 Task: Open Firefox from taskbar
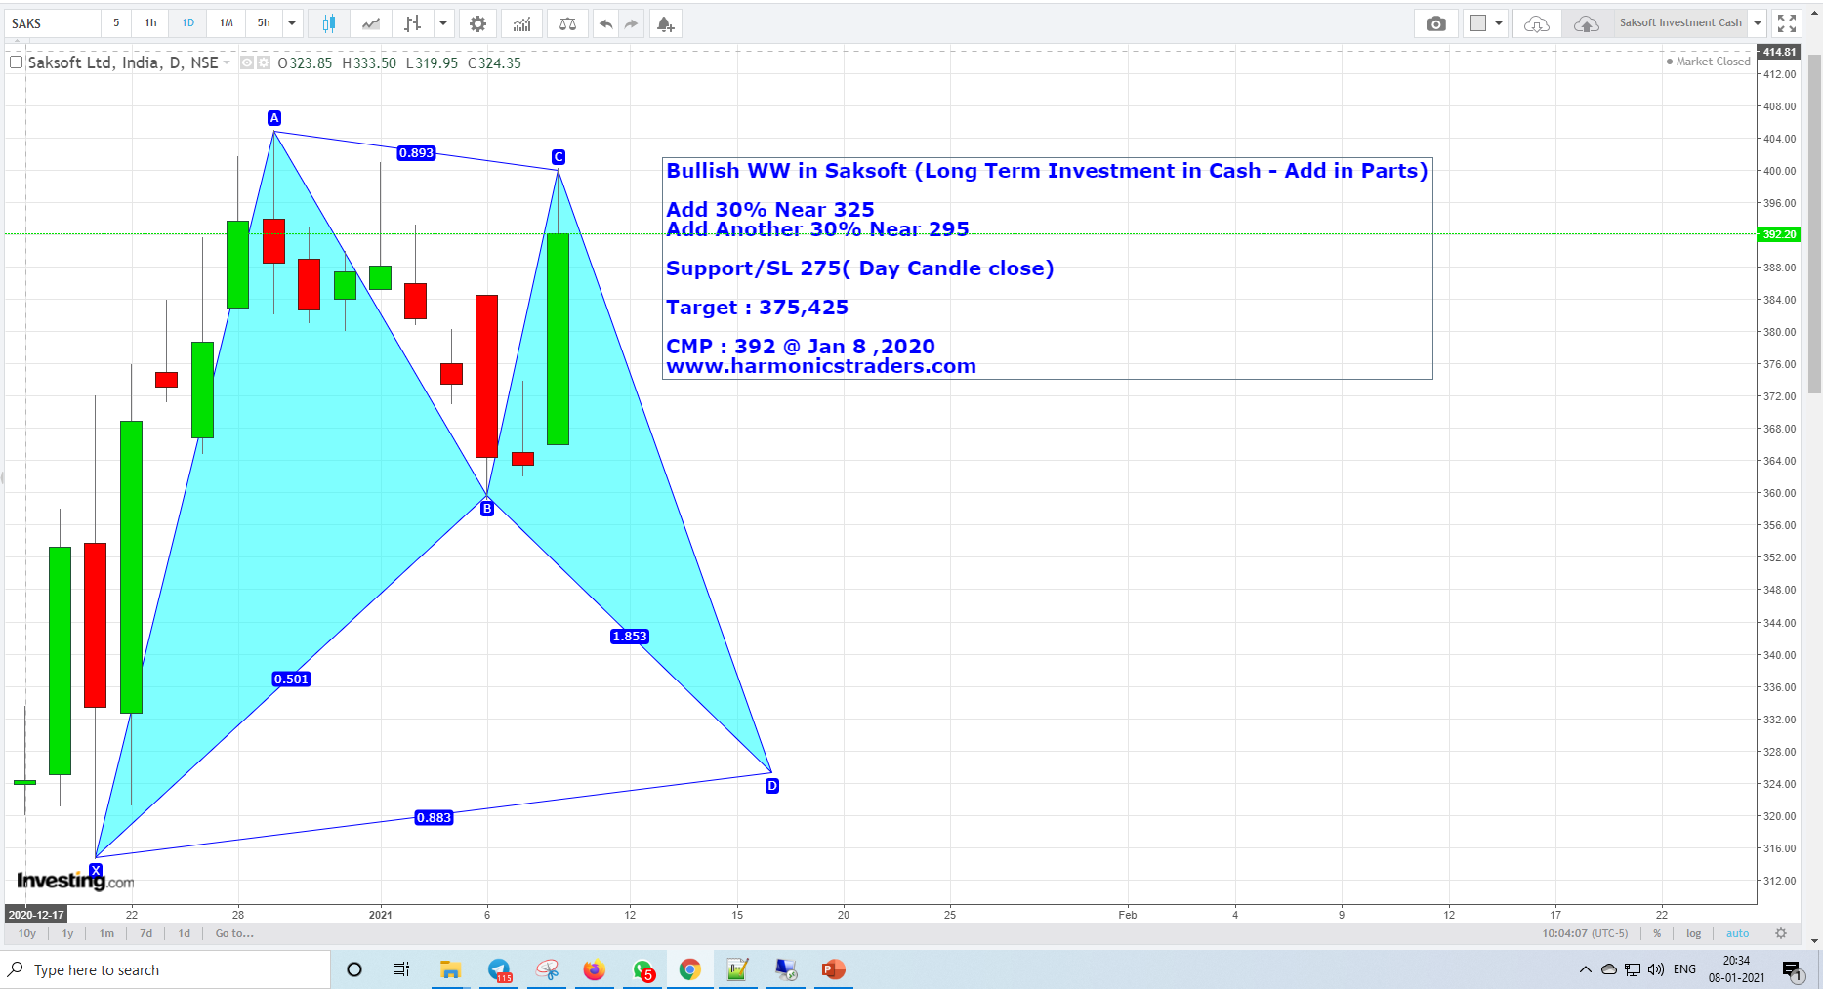(594, 970)
